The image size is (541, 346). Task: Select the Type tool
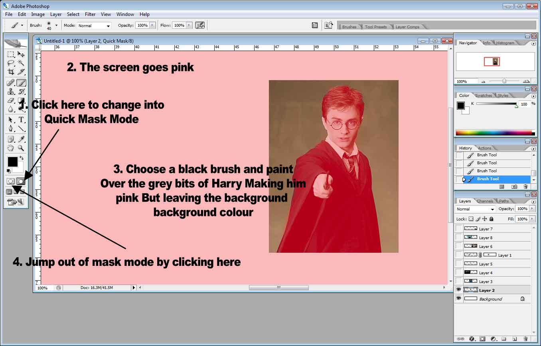[x=21, y=120]
